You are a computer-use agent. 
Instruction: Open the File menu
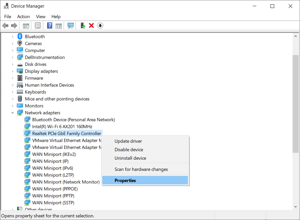tap(8, 17)
